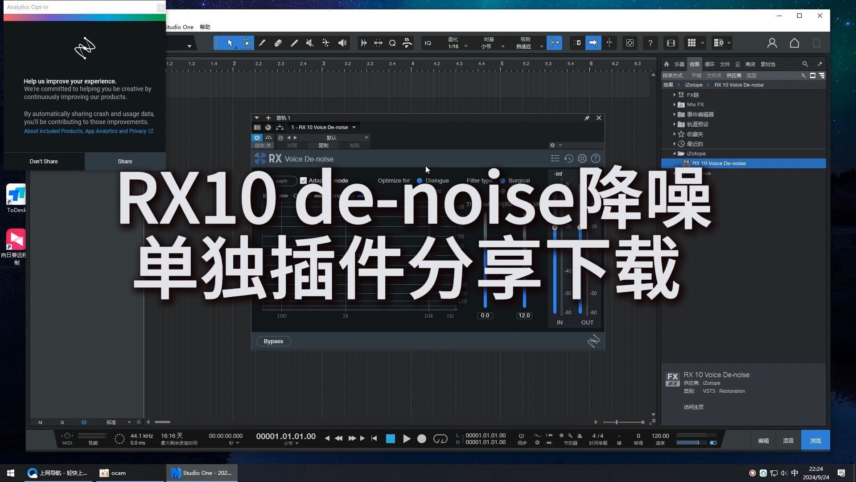
Task: Click the 复制 copy button in plugin header
Action: click(323, 145)
